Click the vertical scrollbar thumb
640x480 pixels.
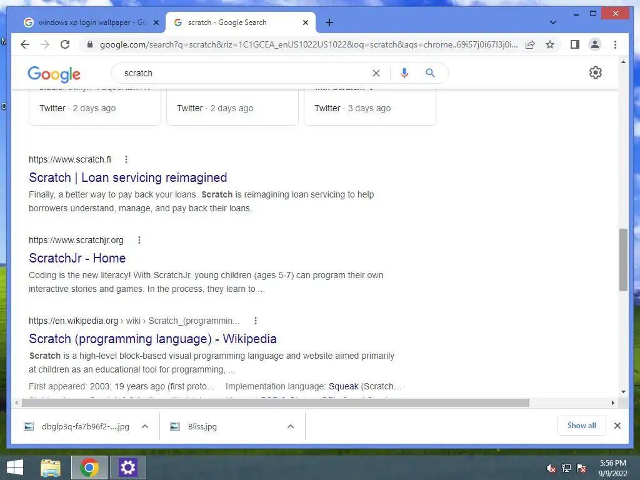click(x=623, y=259)
